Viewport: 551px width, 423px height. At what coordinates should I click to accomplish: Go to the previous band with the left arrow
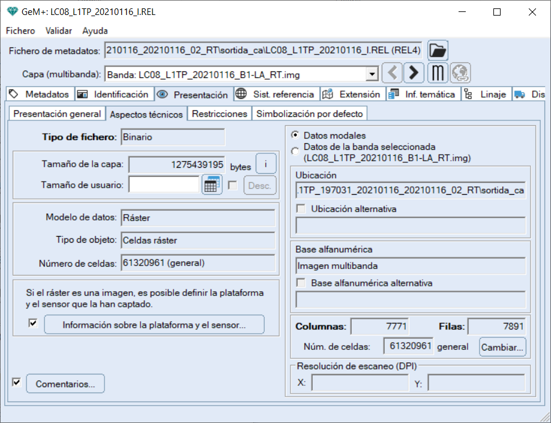(x=392, y=73)
